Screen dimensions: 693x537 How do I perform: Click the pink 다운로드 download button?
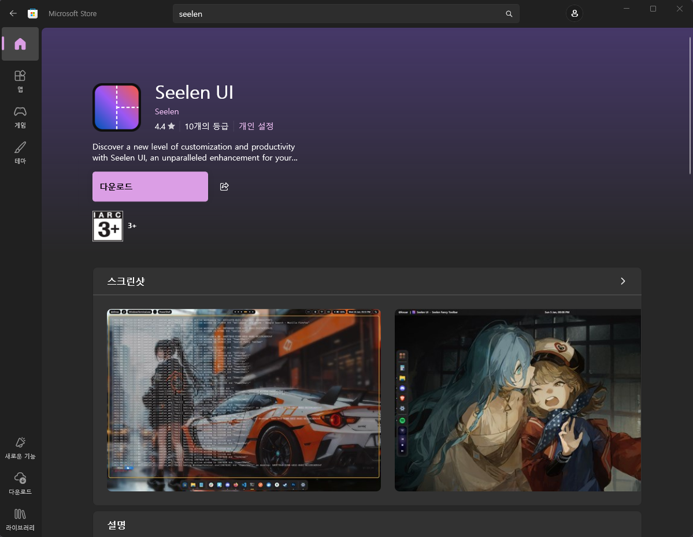point(150,187)
